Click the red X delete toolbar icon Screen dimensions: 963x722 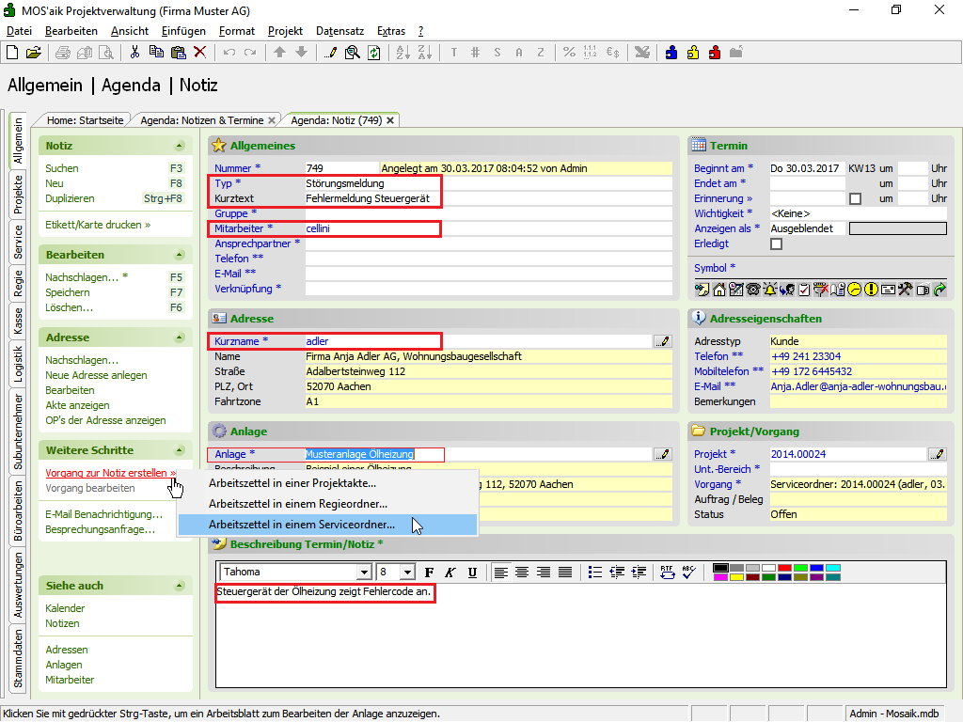click(199, 53)
